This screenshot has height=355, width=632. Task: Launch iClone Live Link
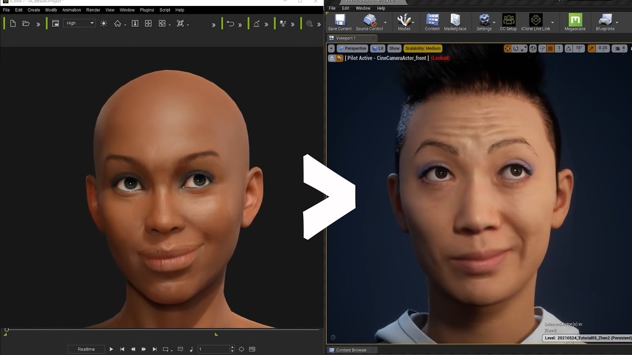click(536, 23)
